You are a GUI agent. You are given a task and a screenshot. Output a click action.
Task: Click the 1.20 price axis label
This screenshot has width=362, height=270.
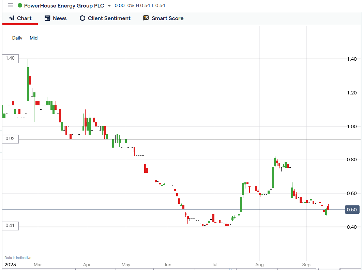(x=352, y=93)
